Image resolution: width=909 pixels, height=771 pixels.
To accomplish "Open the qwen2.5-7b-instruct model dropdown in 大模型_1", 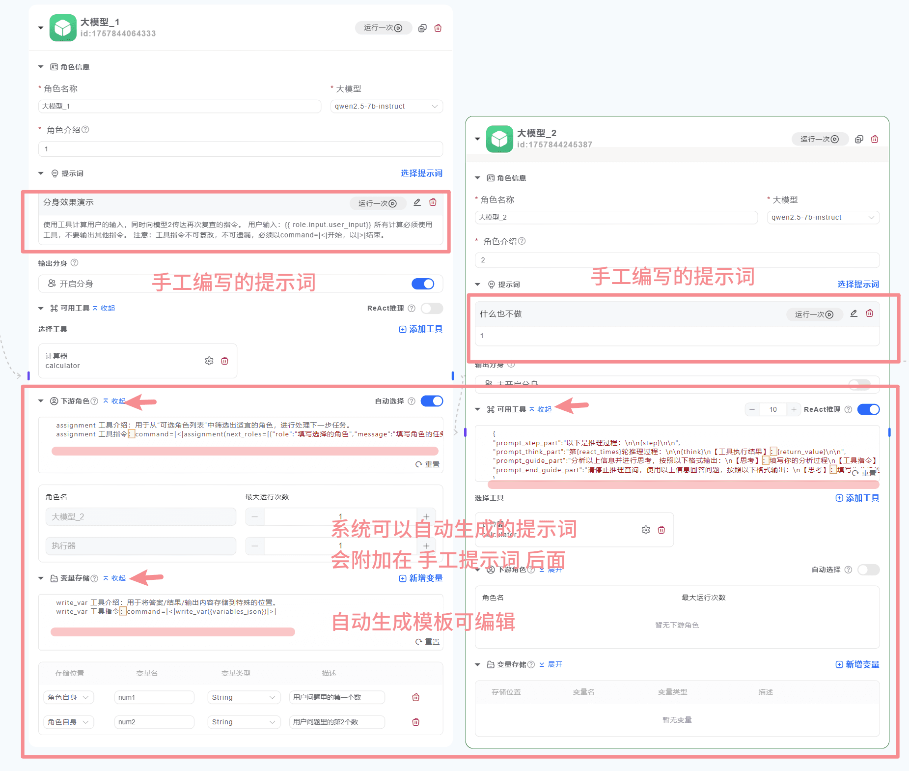I will click(x=386, y=107).
